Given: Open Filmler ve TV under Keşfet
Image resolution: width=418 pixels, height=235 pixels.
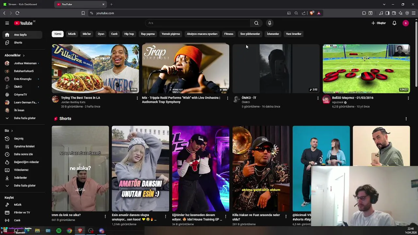Looking at the screenshot, I should pyautogui.click(x=22, y=212).
